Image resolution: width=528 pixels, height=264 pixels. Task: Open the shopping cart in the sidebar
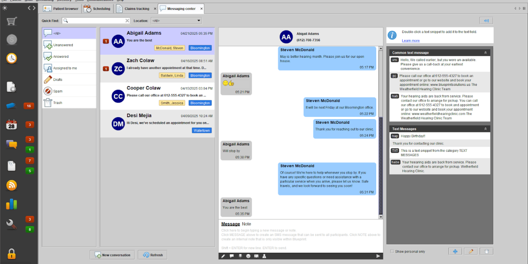pyautogui.click(x=12, y=21)
